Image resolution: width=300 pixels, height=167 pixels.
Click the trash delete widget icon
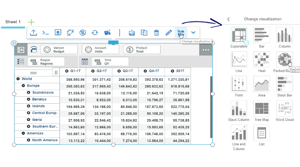(156, 33)
